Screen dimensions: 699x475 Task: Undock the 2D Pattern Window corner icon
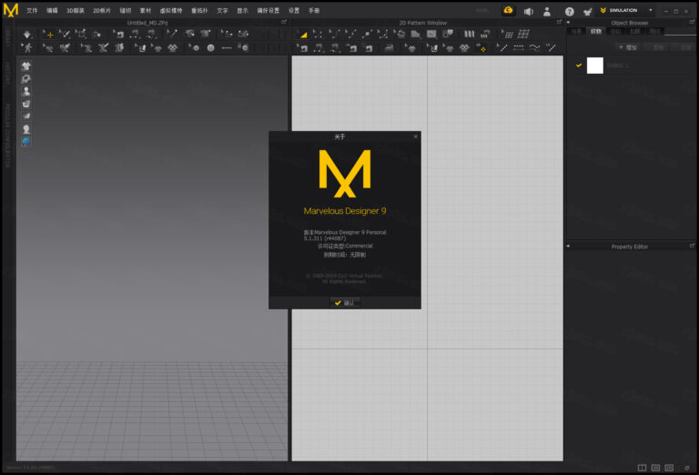[559, 22]
